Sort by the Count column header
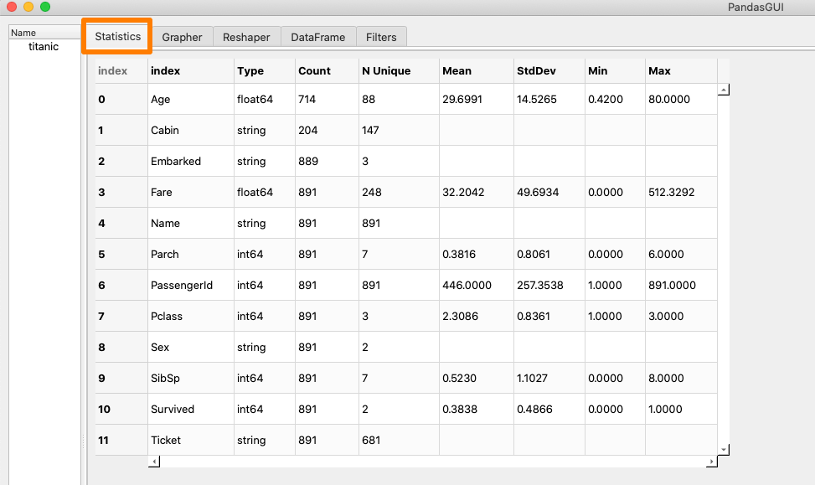 [x=314, y=71]
